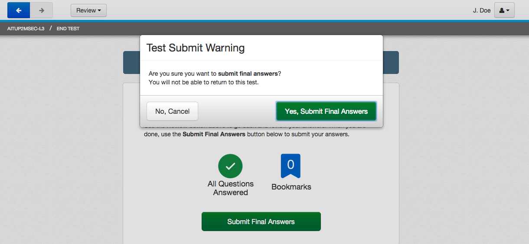Click the green checkmark circle icon
Viewport: 529px width, 244px height.
click(230, 166)
